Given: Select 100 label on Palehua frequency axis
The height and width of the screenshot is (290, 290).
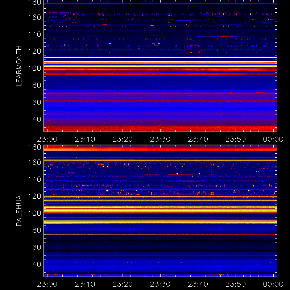Looking at the screenshot, I should click(34, 213).
